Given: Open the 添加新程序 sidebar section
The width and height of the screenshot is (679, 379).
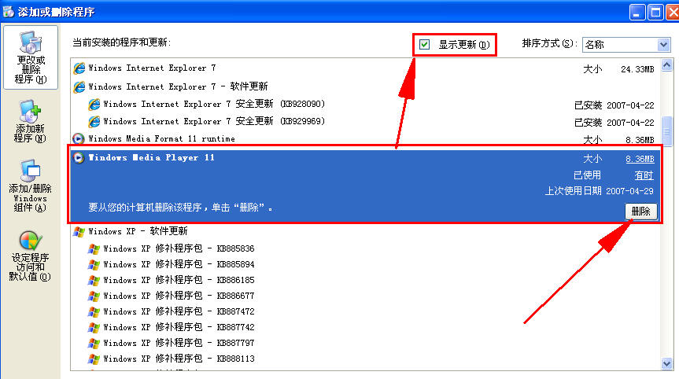Looking at the screenshot, I should coord(31,122).
